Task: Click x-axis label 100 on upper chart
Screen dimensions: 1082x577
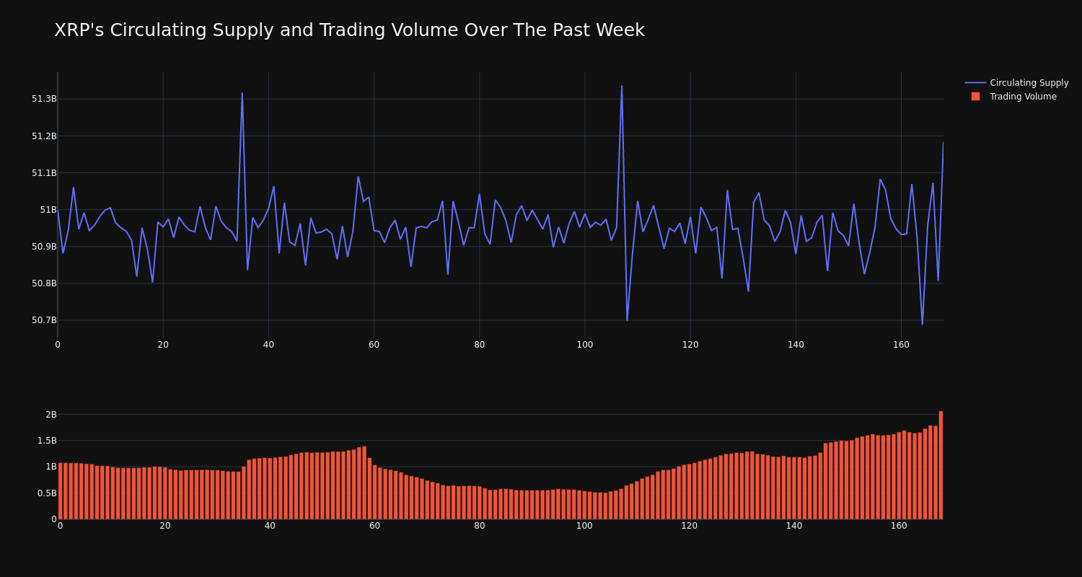Action: (x=585, y=345)
